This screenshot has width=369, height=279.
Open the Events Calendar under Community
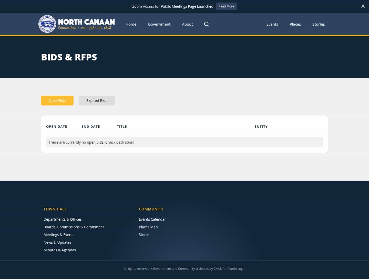point(152,219)
